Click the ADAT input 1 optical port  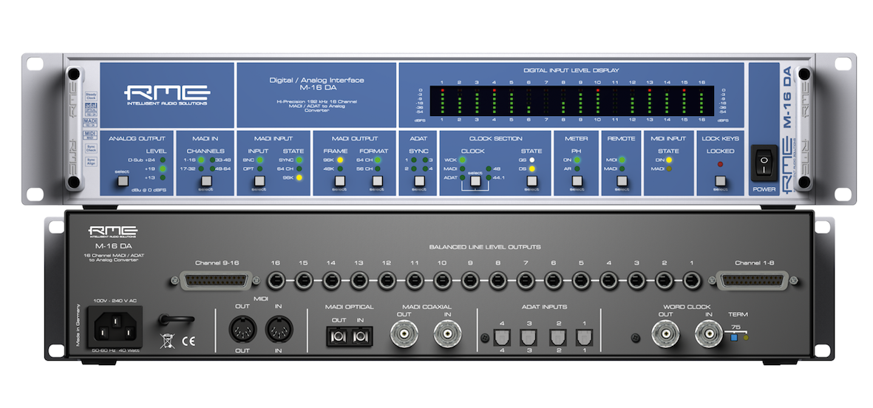point(585,337)
